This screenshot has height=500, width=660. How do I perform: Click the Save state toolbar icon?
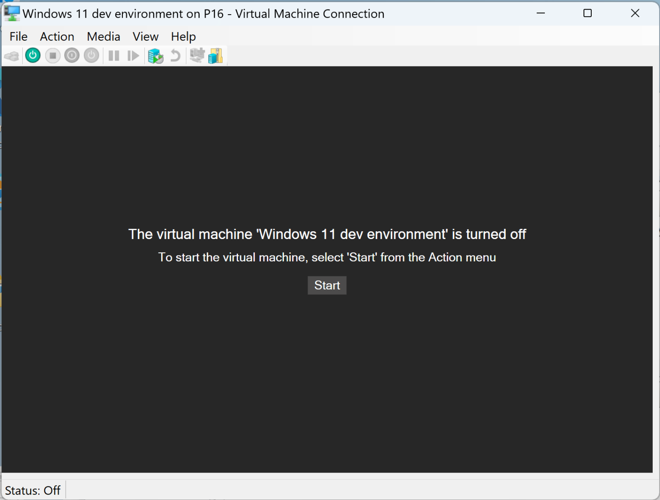click(91, 55)
